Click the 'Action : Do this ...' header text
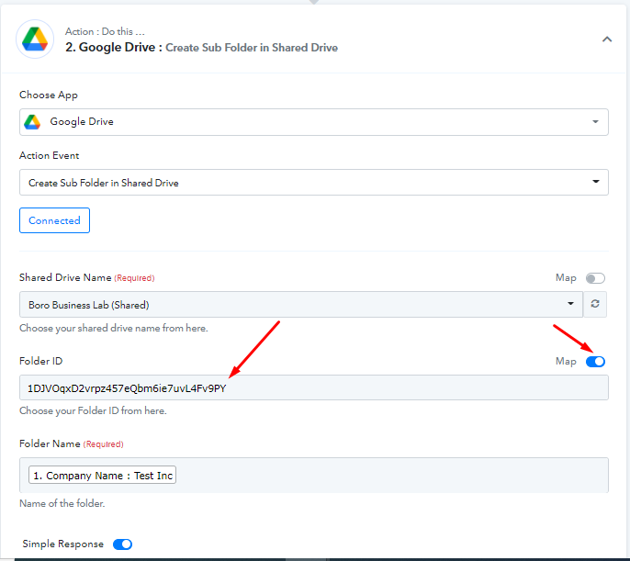The width and height of the screenshot is (630, 561). tap(105, 31)
